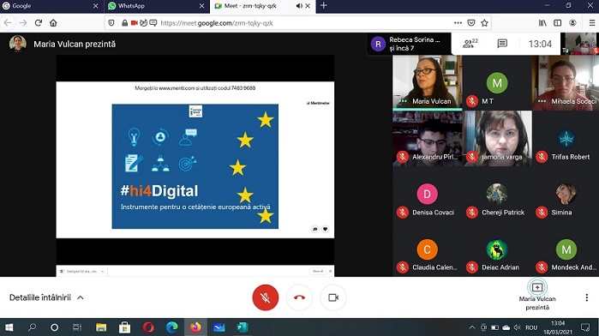Reload the current Meet page
This screenshot has height=336, width=599.
[x=39, y=23]
